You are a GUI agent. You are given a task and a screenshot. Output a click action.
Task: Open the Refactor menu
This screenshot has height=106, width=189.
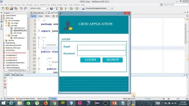(x=43, y=5)
